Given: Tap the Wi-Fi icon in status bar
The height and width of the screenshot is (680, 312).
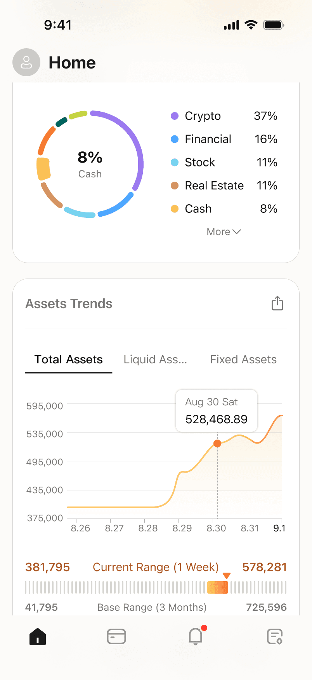Looking at the screenshot, I should tap(251, 25).
